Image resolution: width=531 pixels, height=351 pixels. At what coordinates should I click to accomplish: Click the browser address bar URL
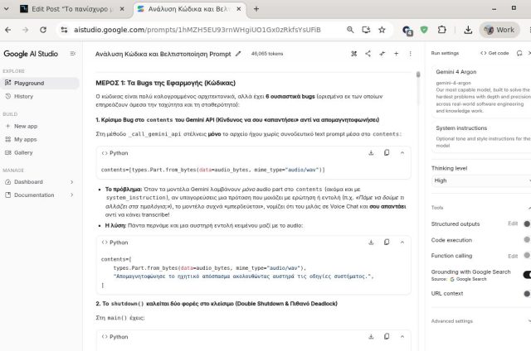(x=197, y=30)
